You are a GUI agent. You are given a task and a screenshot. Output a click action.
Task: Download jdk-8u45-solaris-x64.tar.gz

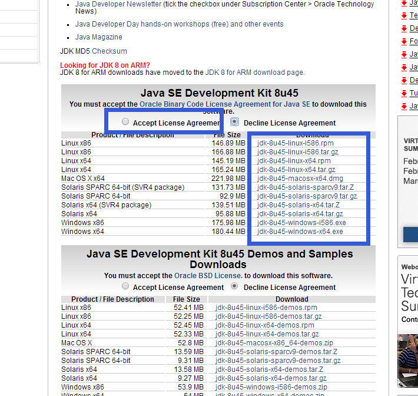(x=300, y=214)
